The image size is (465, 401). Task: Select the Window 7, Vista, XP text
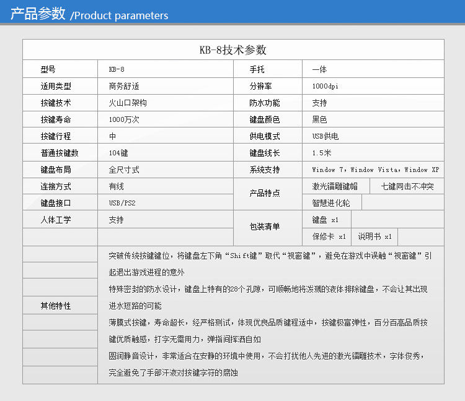(x=375, y=170)
